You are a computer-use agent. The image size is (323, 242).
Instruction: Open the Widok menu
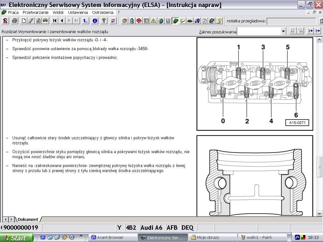pyautogui.click(x=58, y=13)
